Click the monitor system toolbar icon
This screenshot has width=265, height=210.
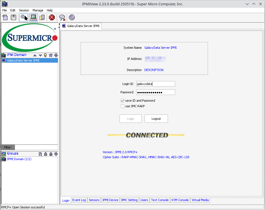click(33, 18)
